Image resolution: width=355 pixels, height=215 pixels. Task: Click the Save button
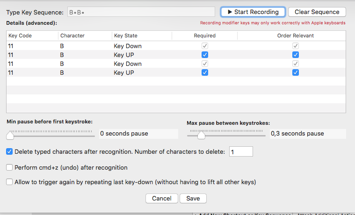click(x=193, y=199)
